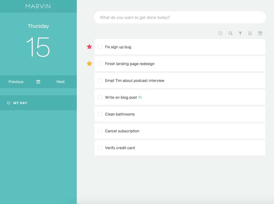The width and height of the screenshot is (274, 204).
Task: Click the large date number 15
Action: click(x=38, y=47)
